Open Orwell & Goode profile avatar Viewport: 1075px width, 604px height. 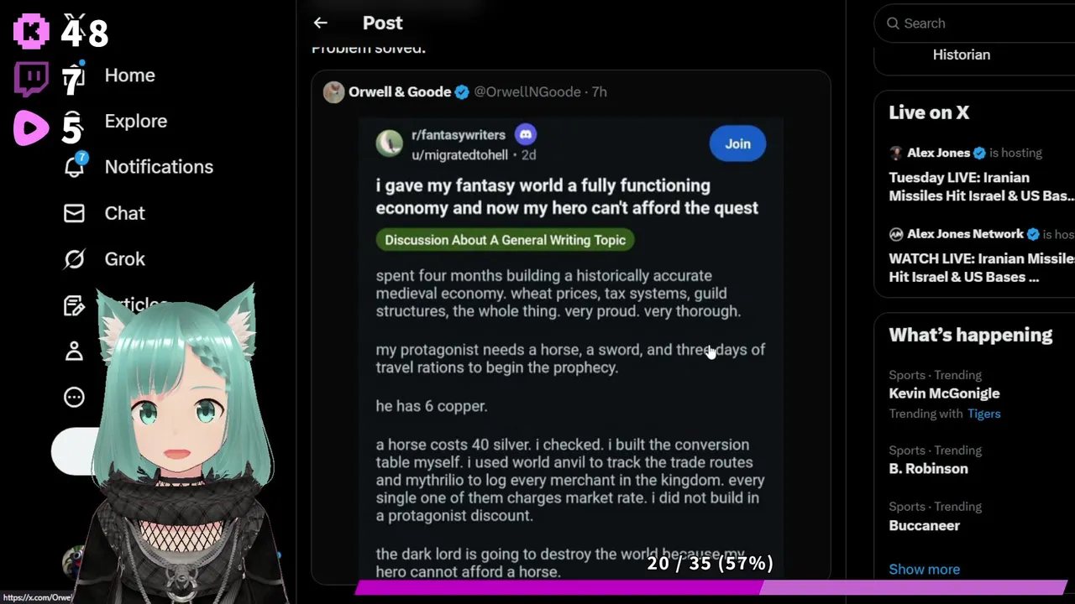(333, 92)
